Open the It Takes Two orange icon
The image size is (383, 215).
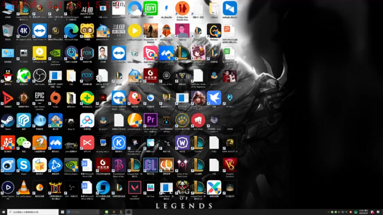pos(182,8)
